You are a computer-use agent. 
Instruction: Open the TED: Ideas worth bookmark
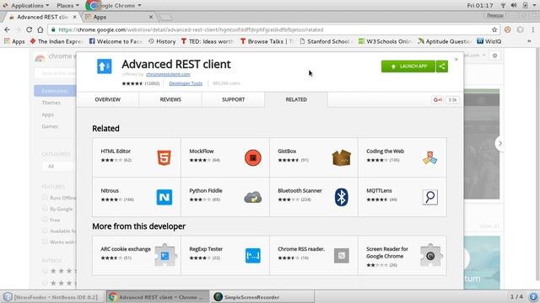[208, 41]
